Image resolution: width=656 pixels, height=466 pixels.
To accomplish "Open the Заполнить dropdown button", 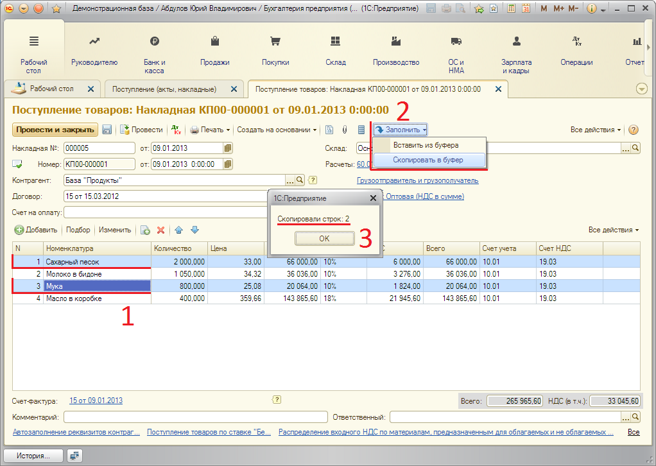I will click(x=401, y=130).
